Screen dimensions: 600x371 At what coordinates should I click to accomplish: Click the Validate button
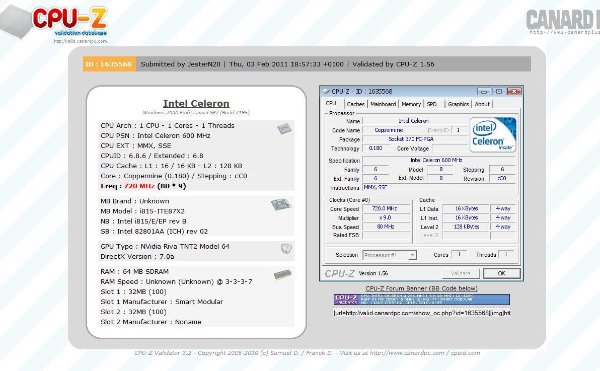[461, 273]
